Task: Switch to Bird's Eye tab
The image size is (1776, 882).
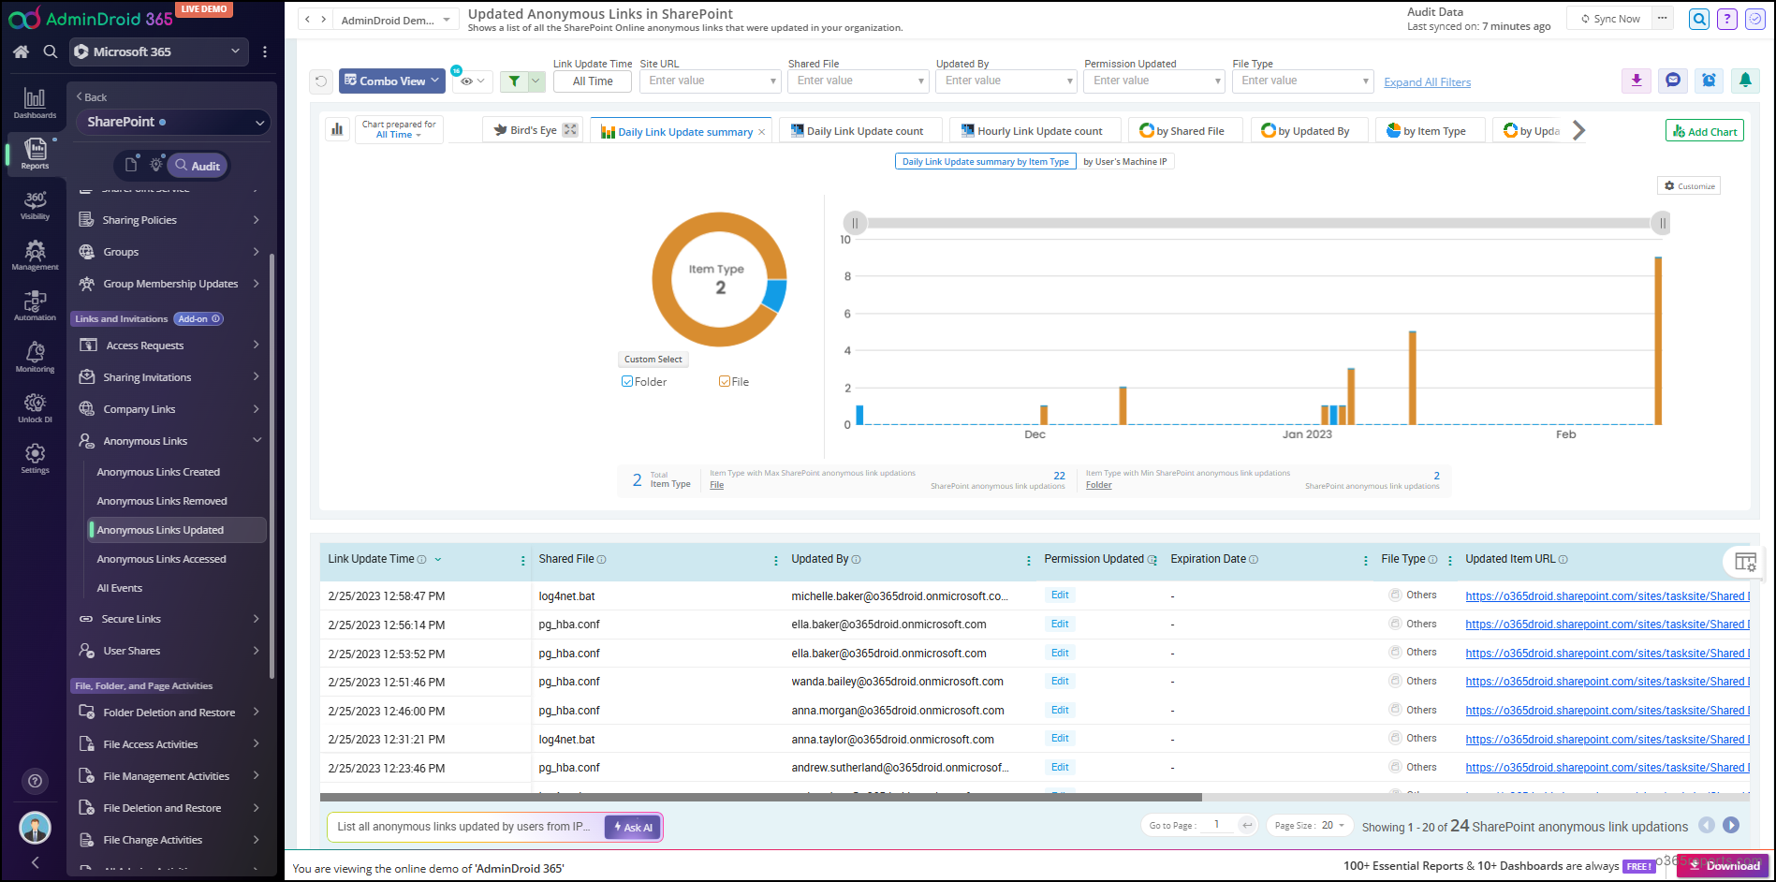Action: click(x=535, y=130)
